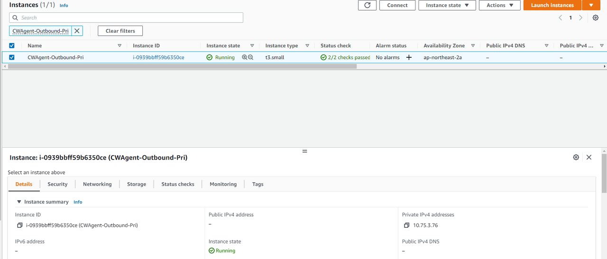The image size is (607, 259).
Task: Sort by Instance type column arrow
Action: (x=307, y=45)
